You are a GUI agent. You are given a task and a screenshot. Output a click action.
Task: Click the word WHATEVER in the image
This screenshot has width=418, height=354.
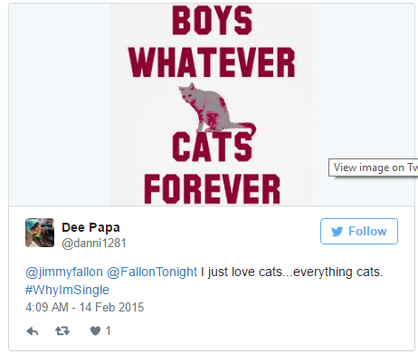(212, 62)
